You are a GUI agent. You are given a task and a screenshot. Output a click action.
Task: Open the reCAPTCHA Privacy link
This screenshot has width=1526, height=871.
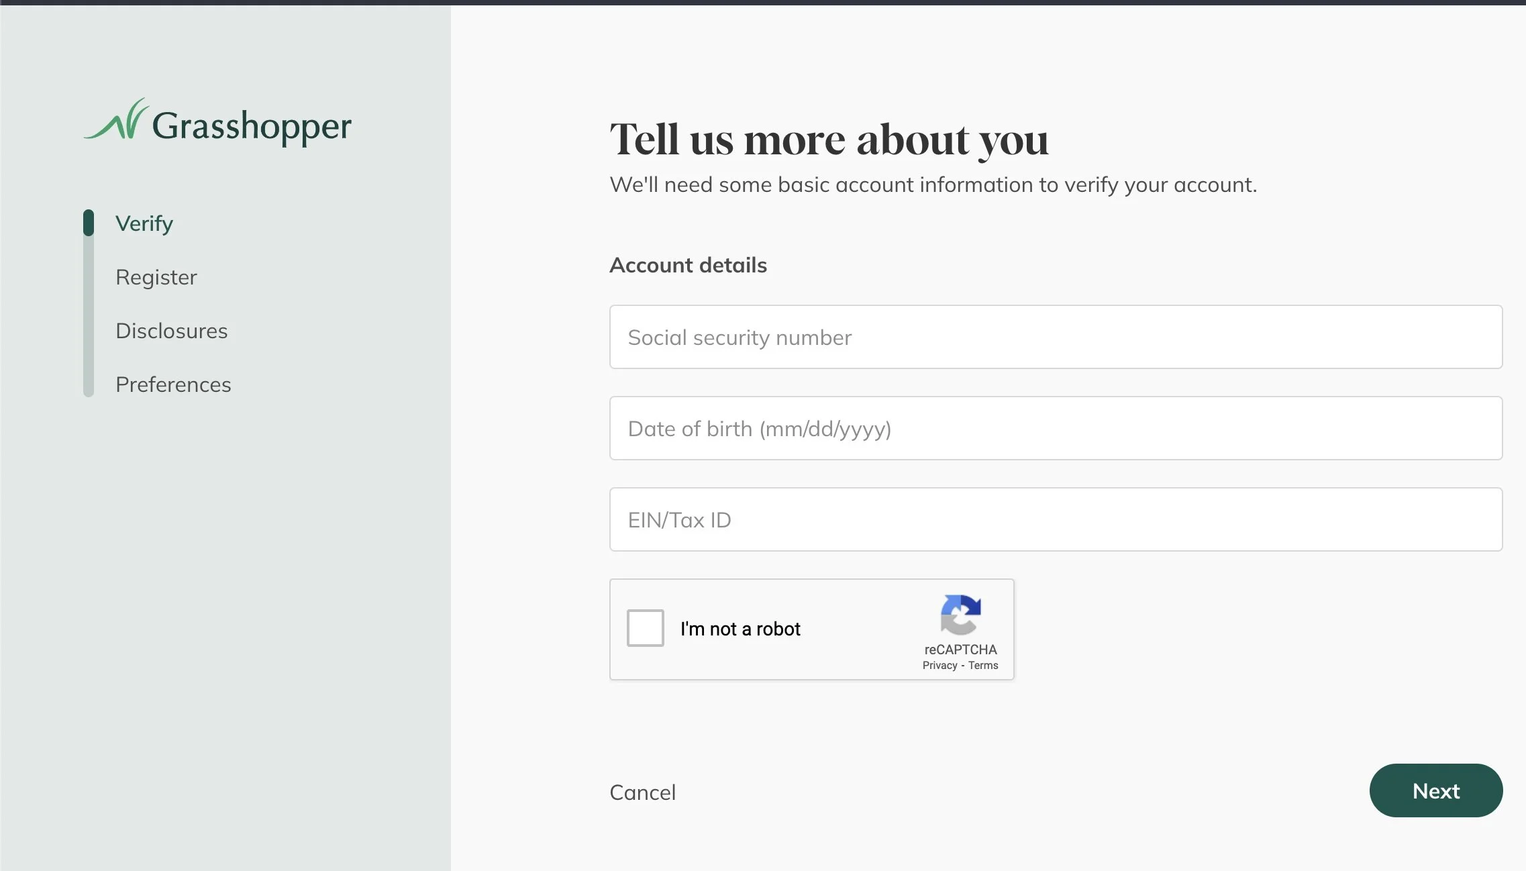click(939, 665)
